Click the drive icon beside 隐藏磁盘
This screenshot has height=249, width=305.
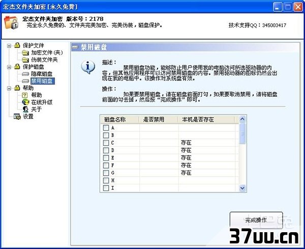click(x=25, y=74)
